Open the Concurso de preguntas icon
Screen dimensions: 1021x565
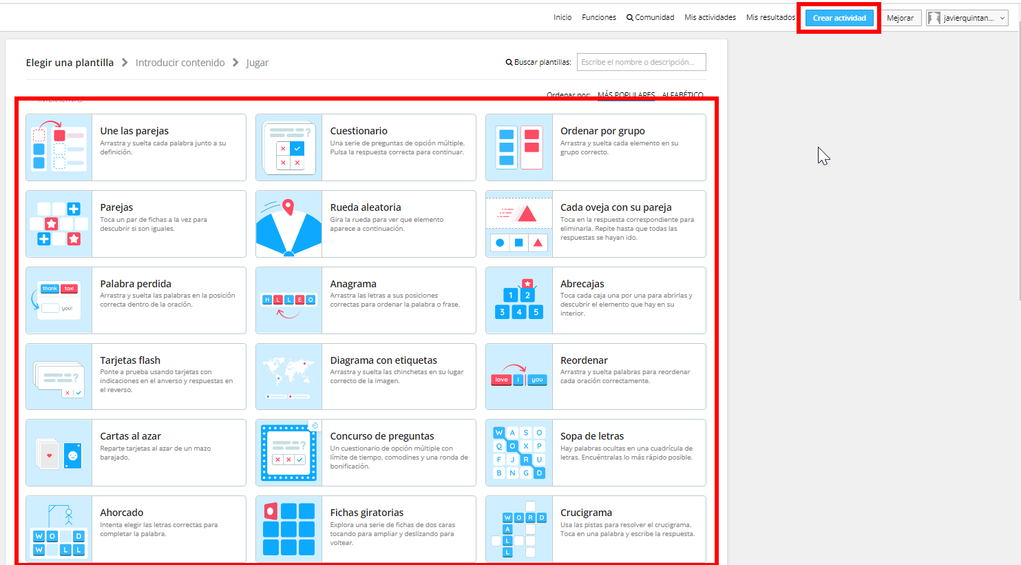(289, 453)
